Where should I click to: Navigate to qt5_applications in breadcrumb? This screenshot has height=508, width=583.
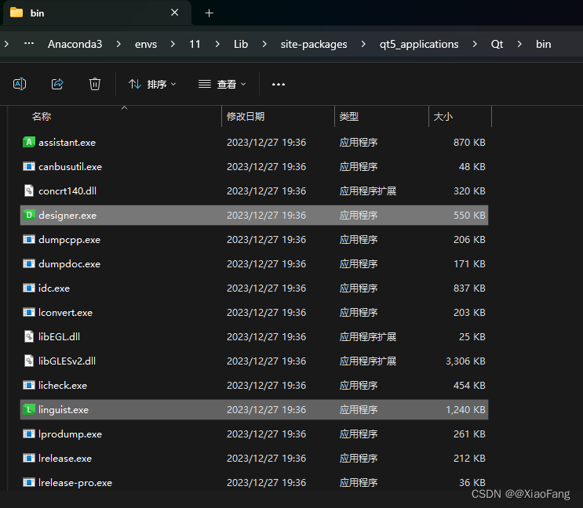[x=419, y=44]
